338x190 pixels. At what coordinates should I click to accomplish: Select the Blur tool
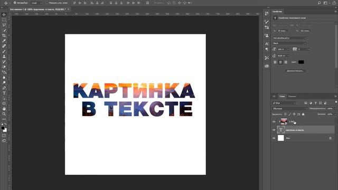(x=4, y=78)
